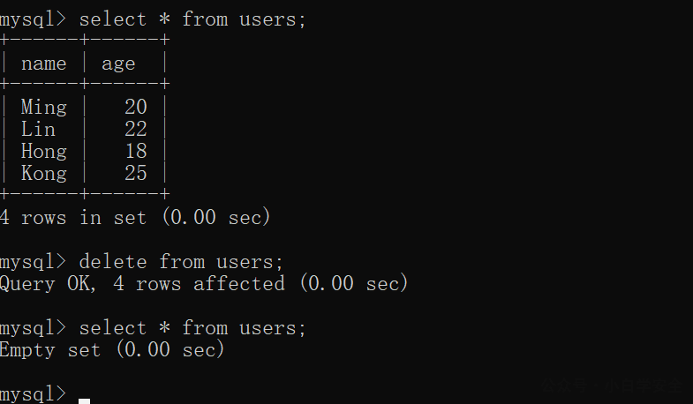Click the age value 25
This screenshot has height=404, width=693.
(x=136, y=173)
